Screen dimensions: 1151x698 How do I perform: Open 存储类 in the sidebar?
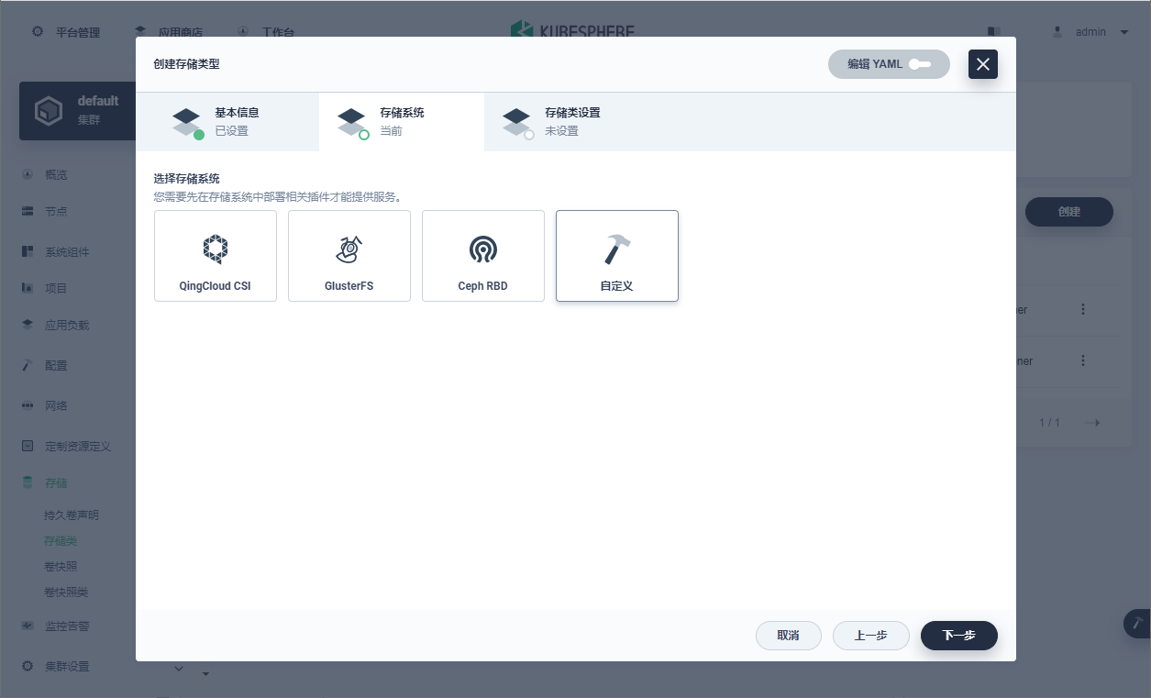point(61,541)
